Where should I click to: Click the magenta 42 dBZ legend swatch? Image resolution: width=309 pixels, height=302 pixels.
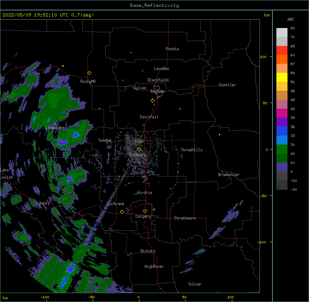[x=282, y=113]
